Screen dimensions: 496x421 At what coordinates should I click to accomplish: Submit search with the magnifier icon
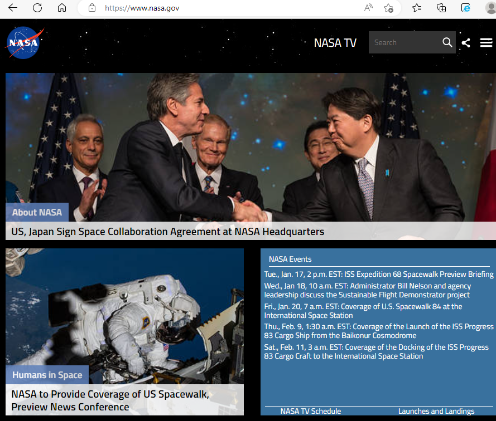[x=447, y=42]
